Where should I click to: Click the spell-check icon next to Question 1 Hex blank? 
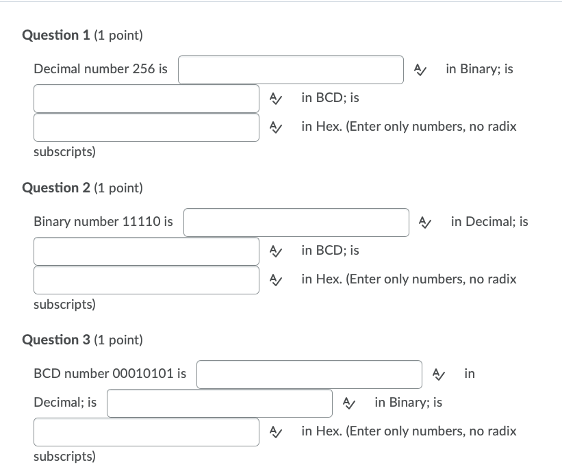click(x=277, y=127)
